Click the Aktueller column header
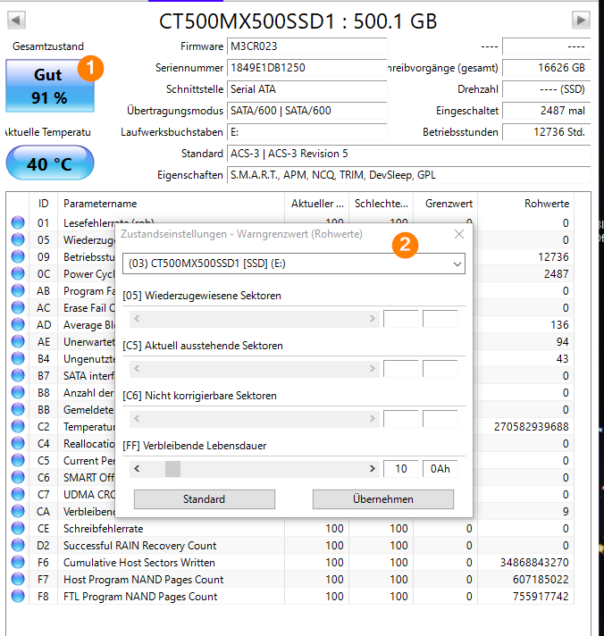604x636 pixels. click(x=317, y=204)
